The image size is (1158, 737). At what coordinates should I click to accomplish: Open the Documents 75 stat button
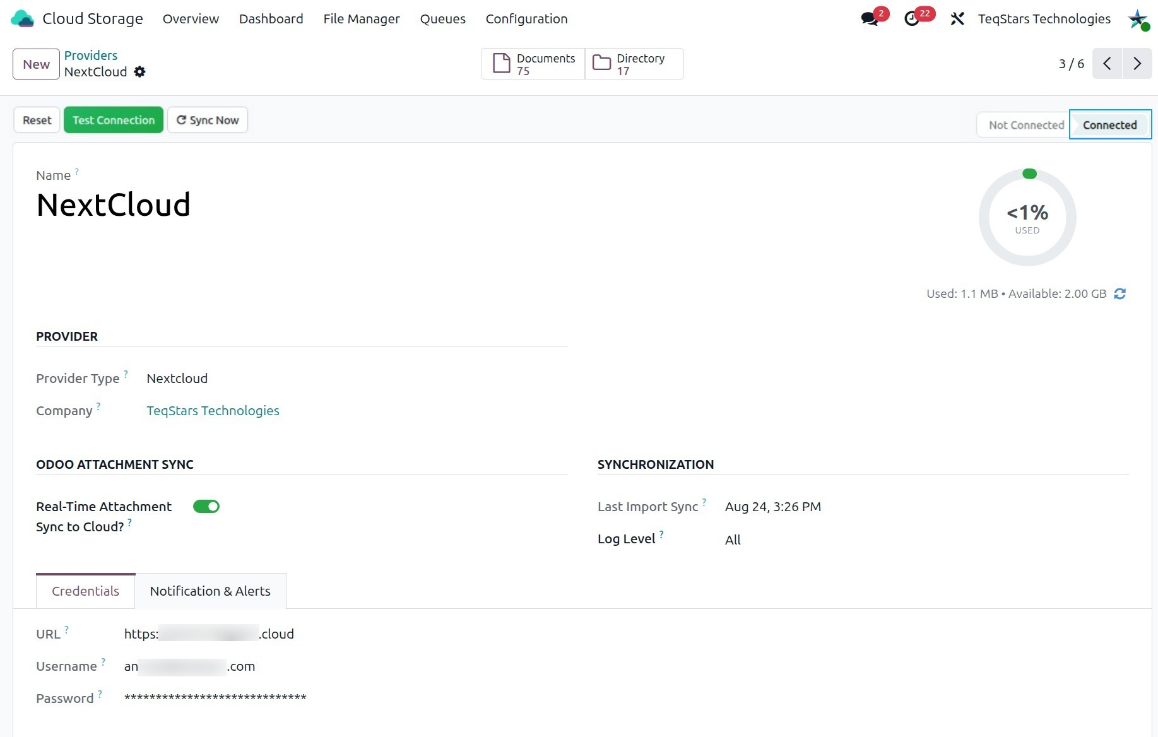pos(533,64)
